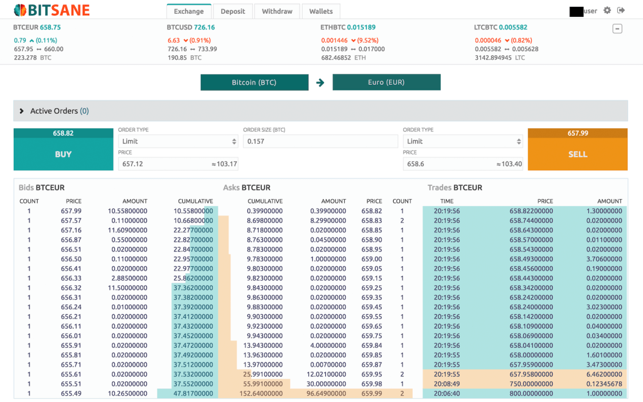Viewport: 643px width, 402px height.
Task: Select the Euro (EUR) currency selector
Action: [x=386, y=82]
